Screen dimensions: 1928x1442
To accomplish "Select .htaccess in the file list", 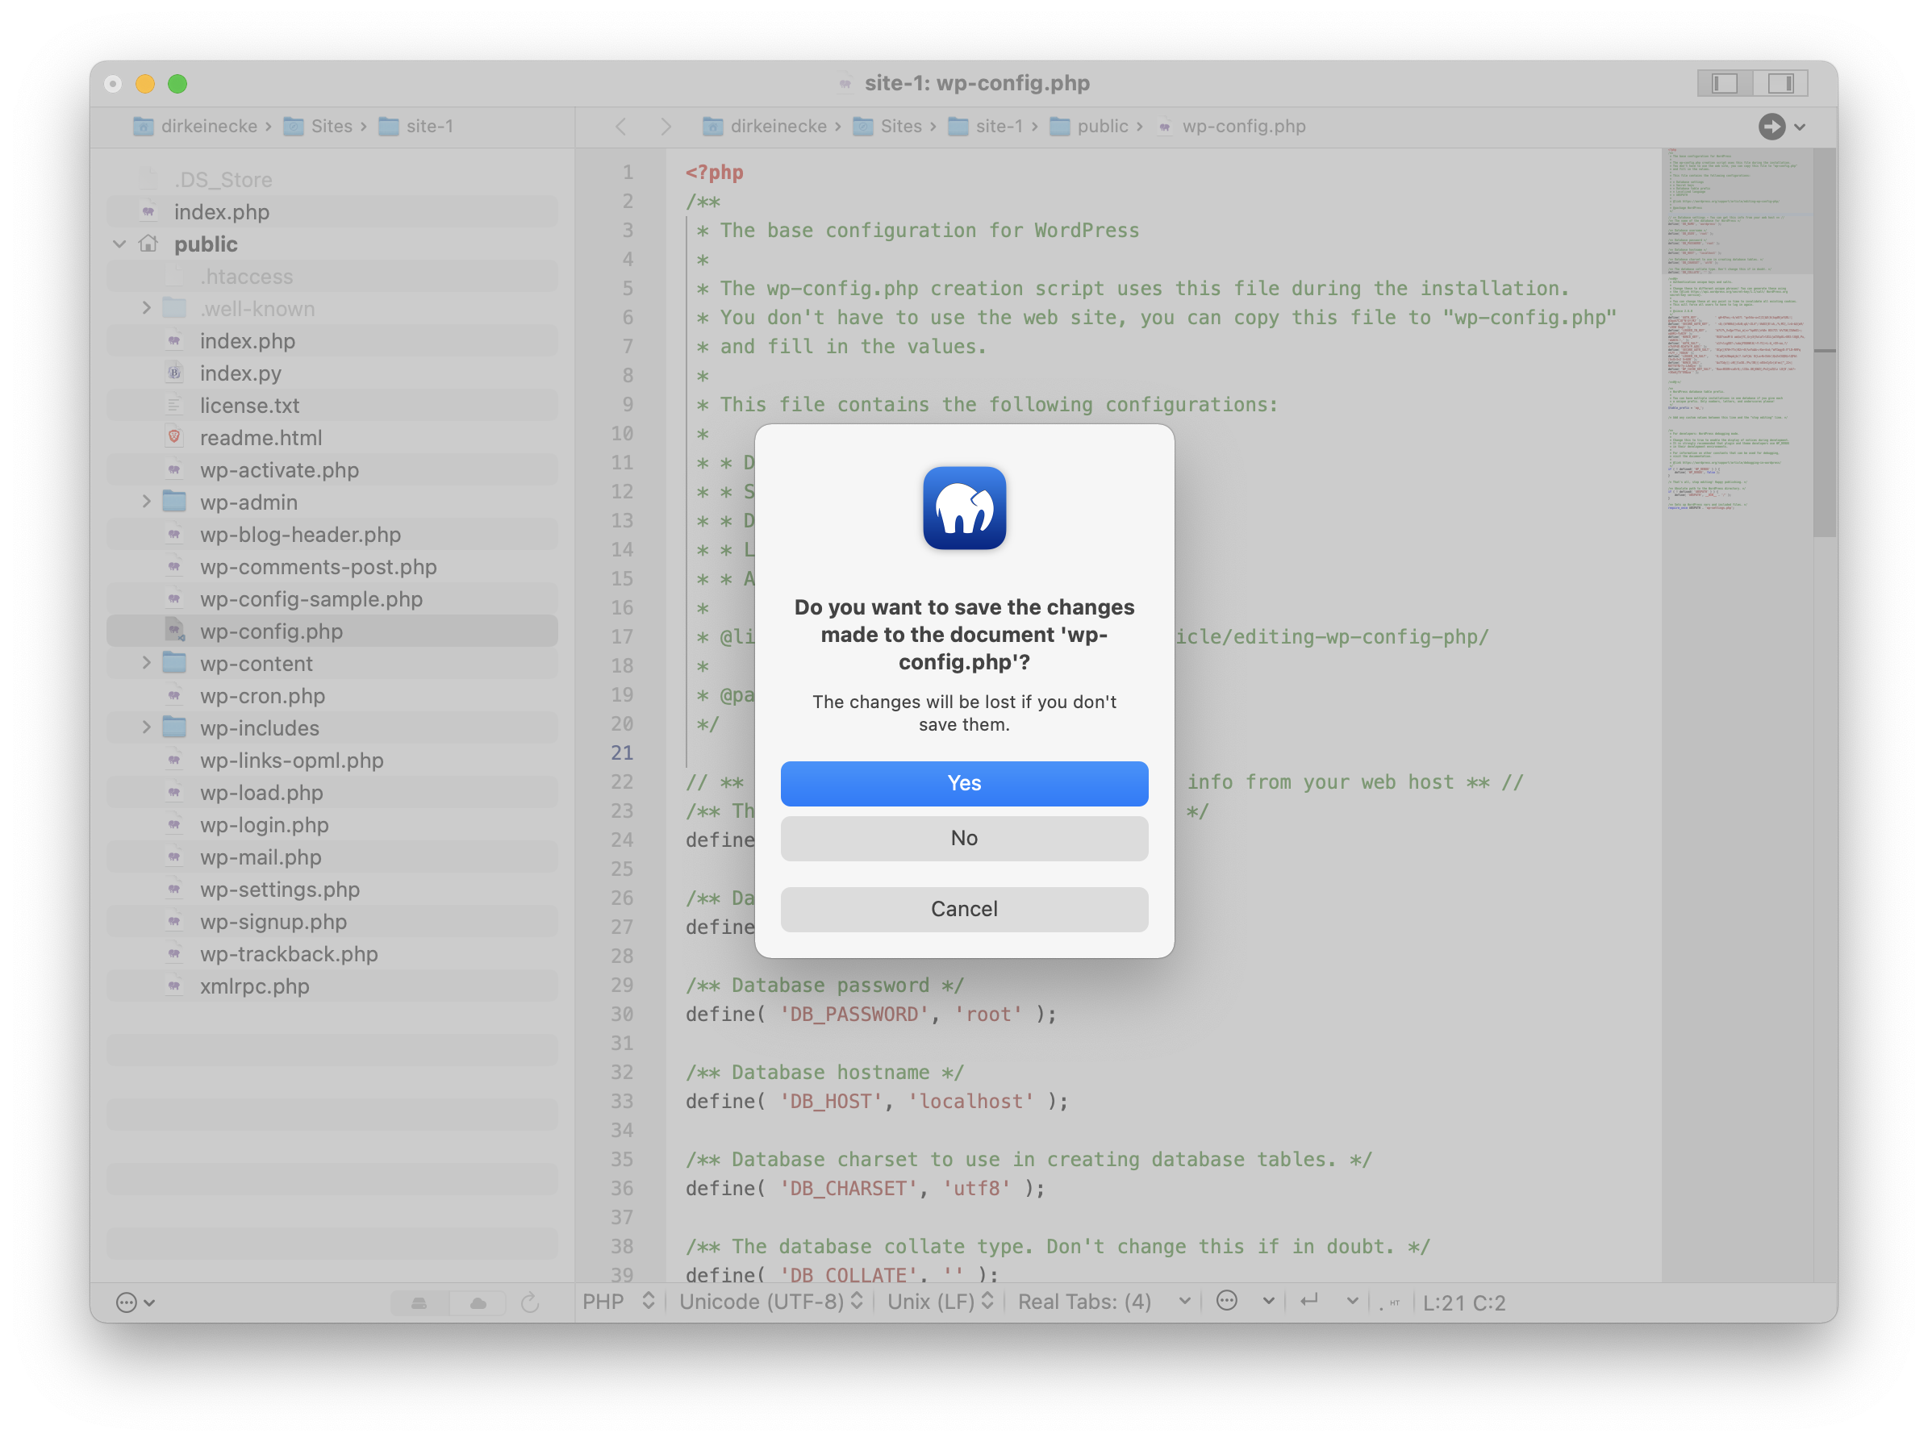I will (x=332, y=276).
